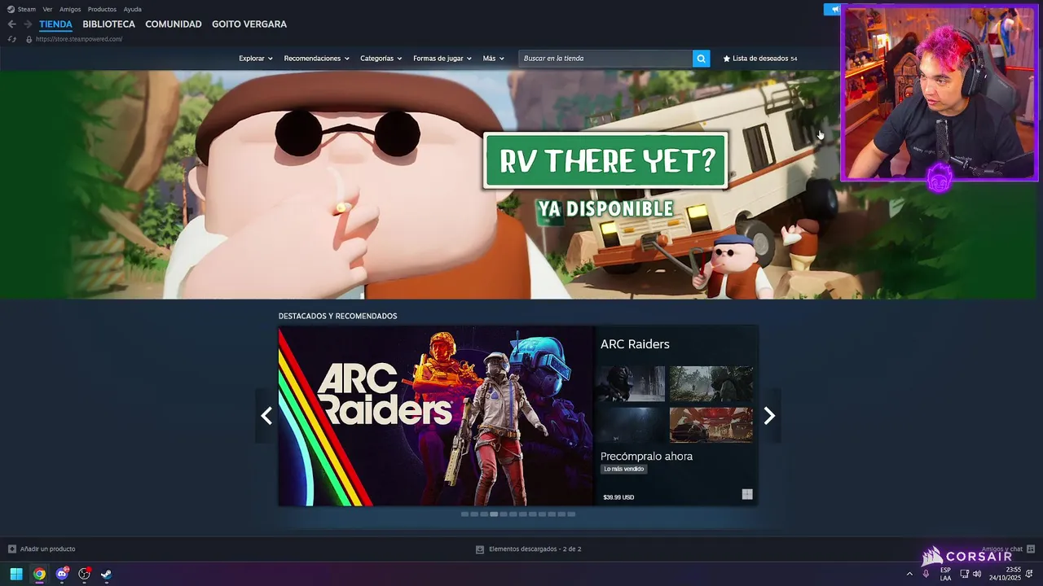
Task: Open the Formas de jugar dropdown
Action: point(442,59)
